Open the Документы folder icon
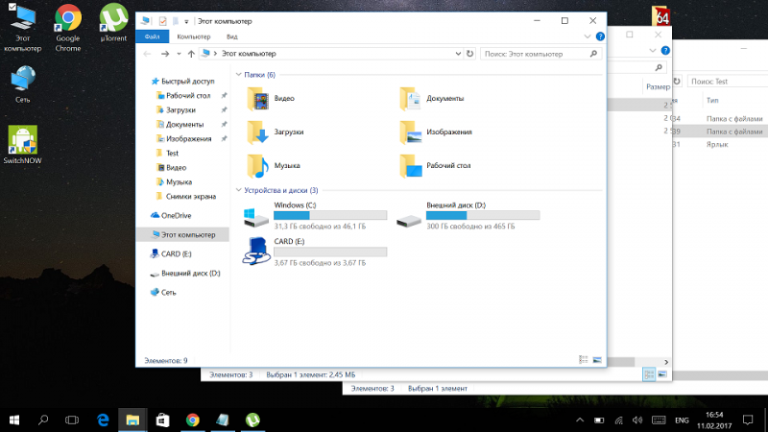The image size is (768, 432). click(x=410, y=99)
